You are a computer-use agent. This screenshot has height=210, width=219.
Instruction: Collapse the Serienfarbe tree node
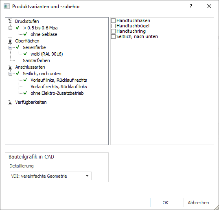(x=10, y=47)
